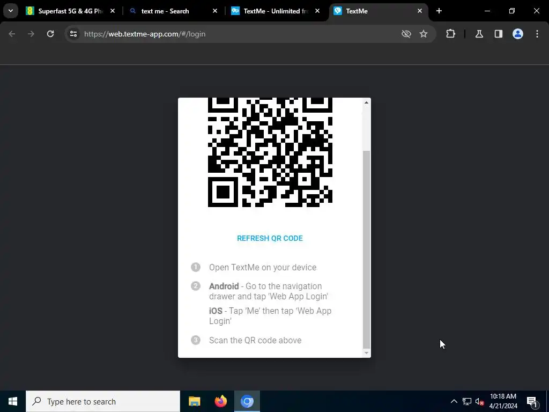This screenshot has width=549, height=412.
Task: Click 'Open TextMe on your device' text
Action: click(x=263, y=267)
